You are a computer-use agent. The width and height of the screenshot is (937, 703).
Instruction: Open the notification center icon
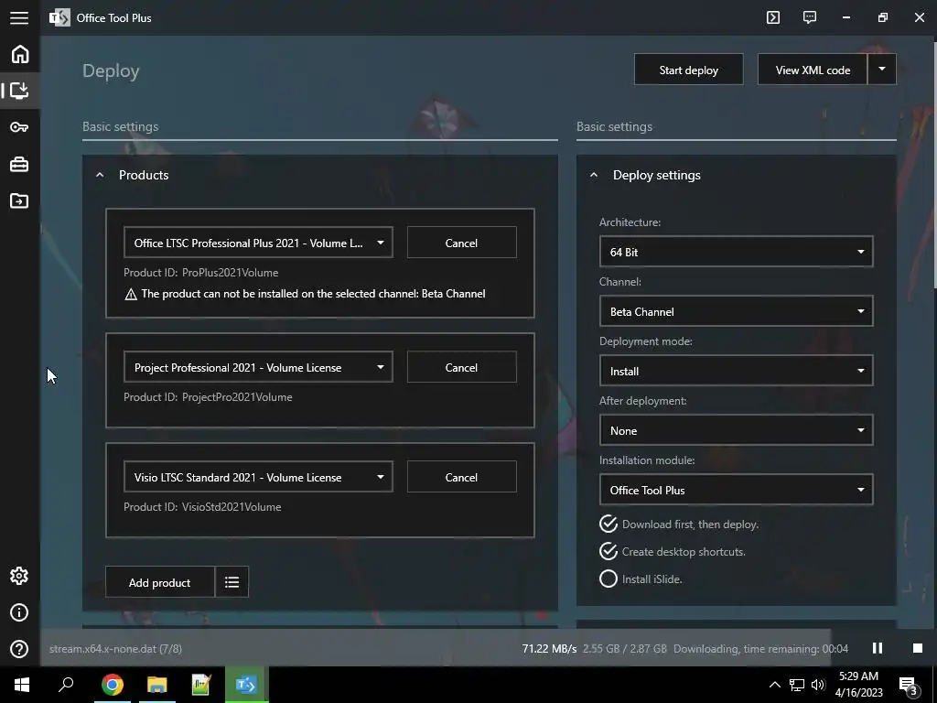point(908,686)
